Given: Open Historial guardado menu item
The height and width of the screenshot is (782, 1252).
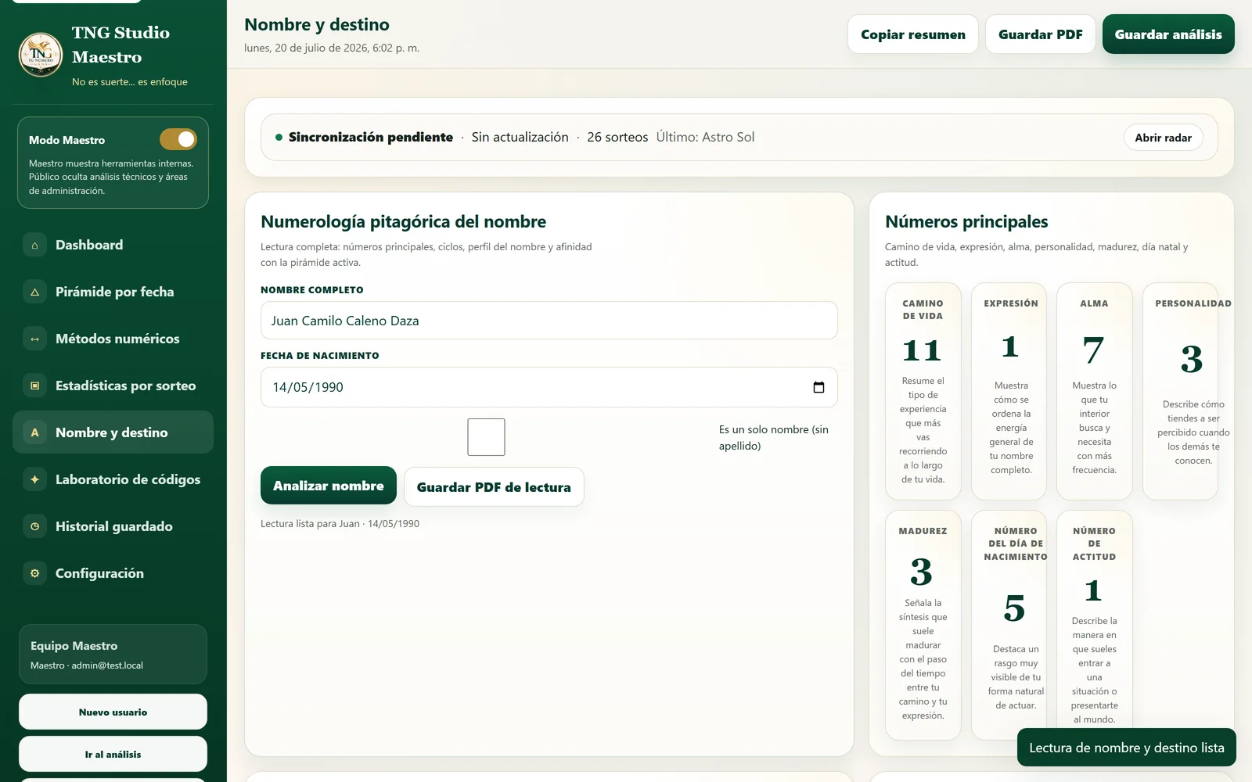Looking at the screenshot, I should pyautogui.click(x=113, y=526).
